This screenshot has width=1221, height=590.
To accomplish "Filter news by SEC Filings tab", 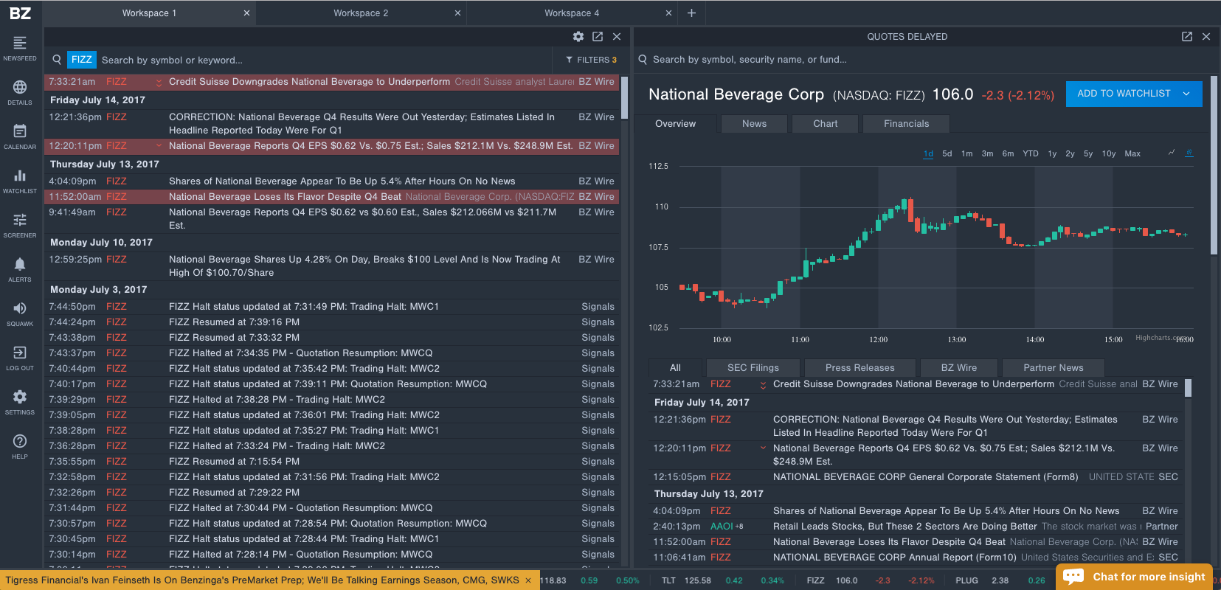I will [753, 368].
